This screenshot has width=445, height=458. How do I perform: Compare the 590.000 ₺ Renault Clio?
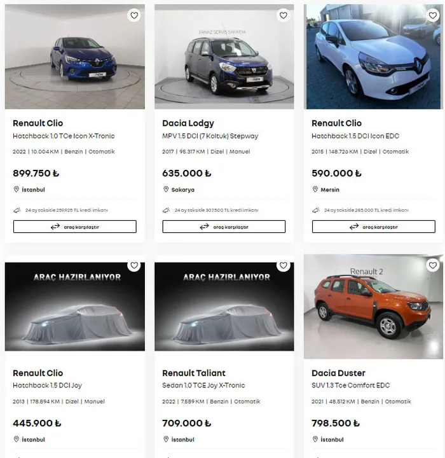pyautogui.click(x=373, y=226)
